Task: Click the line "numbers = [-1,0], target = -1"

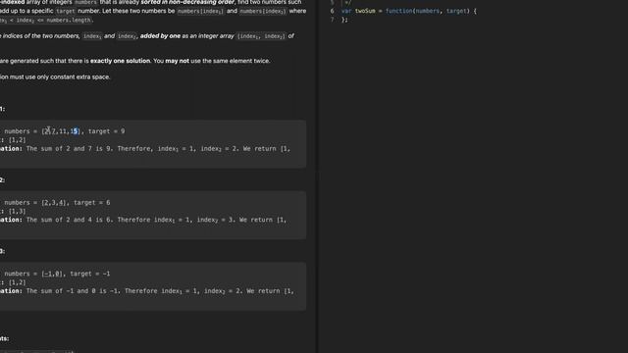Action: pos(57,274)
